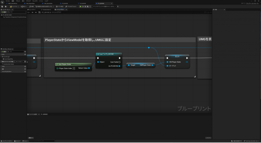The width and height of the screenshot is (261, 143).
Task: Click the Browse to asset icon
Action: coord(6,6)
